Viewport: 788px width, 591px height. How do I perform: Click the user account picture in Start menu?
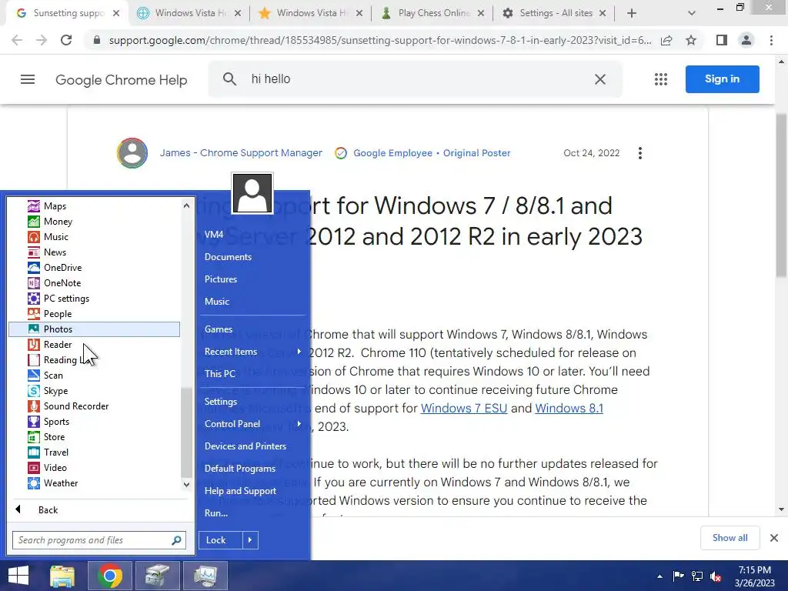(x=252, y=193)
